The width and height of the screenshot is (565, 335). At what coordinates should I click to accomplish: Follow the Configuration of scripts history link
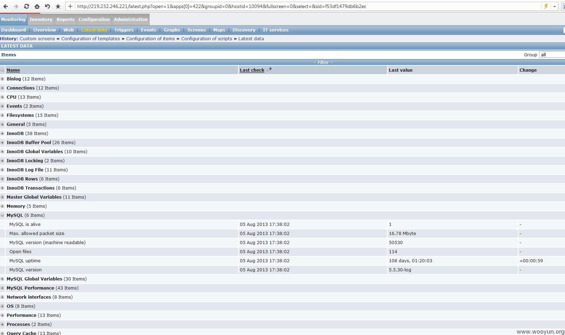click(x=207, y=38)
